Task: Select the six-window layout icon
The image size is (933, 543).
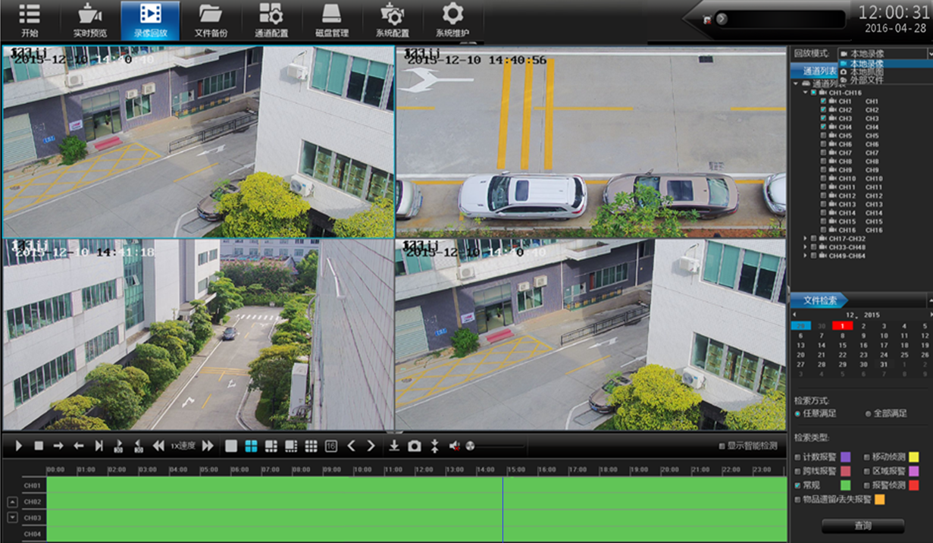Action: tap(271, 446)
